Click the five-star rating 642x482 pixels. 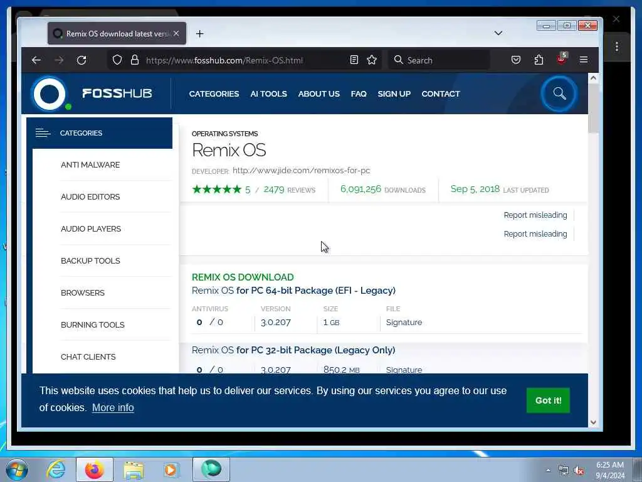(x=217, y=189)
